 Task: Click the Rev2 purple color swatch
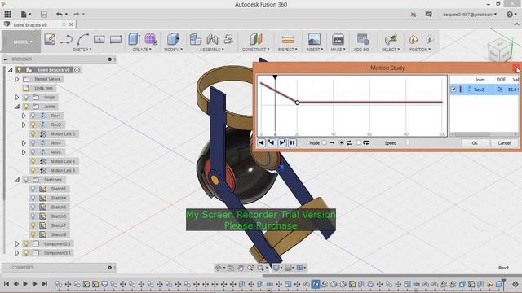click(461, 90)
